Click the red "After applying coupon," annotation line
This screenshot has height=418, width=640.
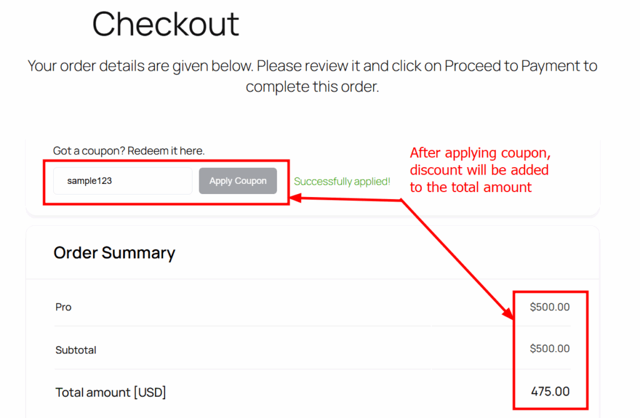coord(480,153)
